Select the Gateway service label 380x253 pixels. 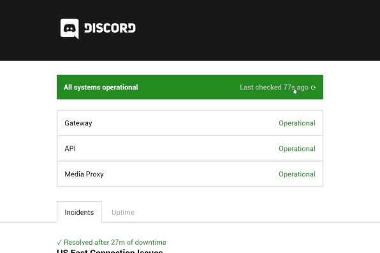click(78, 123)
